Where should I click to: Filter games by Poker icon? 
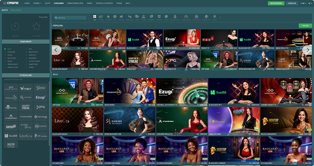[x=137, y=17]
